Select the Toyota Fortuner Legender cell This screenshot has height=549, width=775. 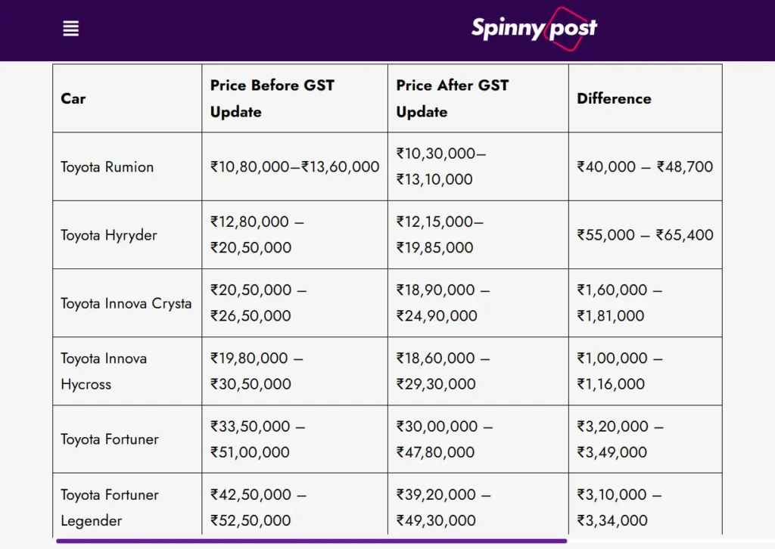tap(110, 507)
